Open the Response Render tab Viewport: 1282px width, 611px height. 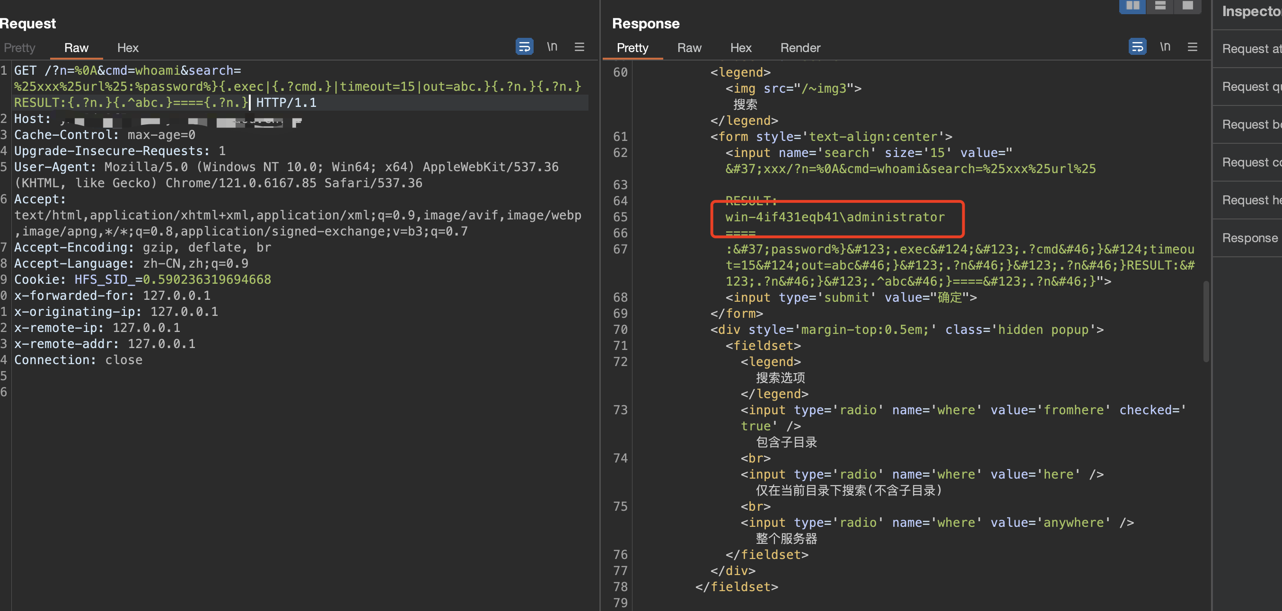pos(800,48)
